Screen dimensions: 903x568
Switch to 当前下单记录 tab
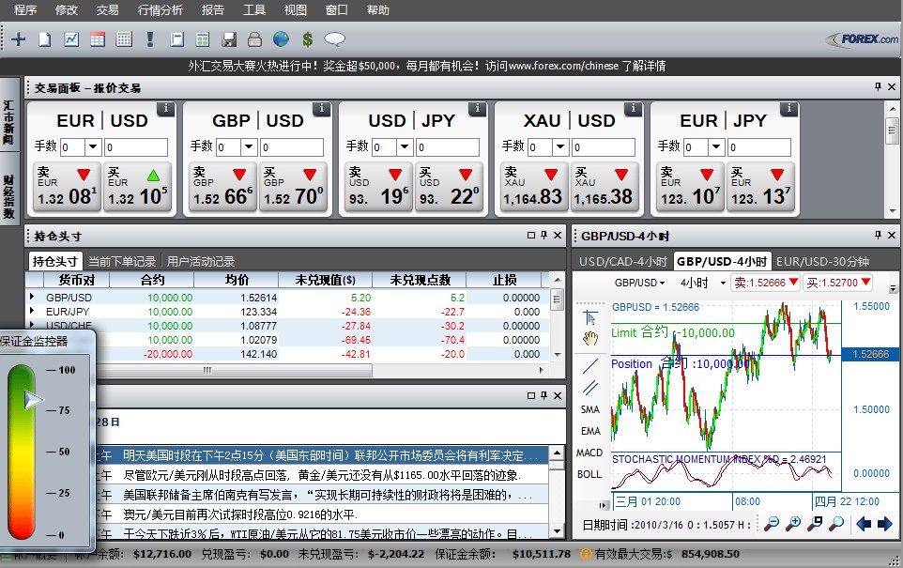click(x=122, y=262)
